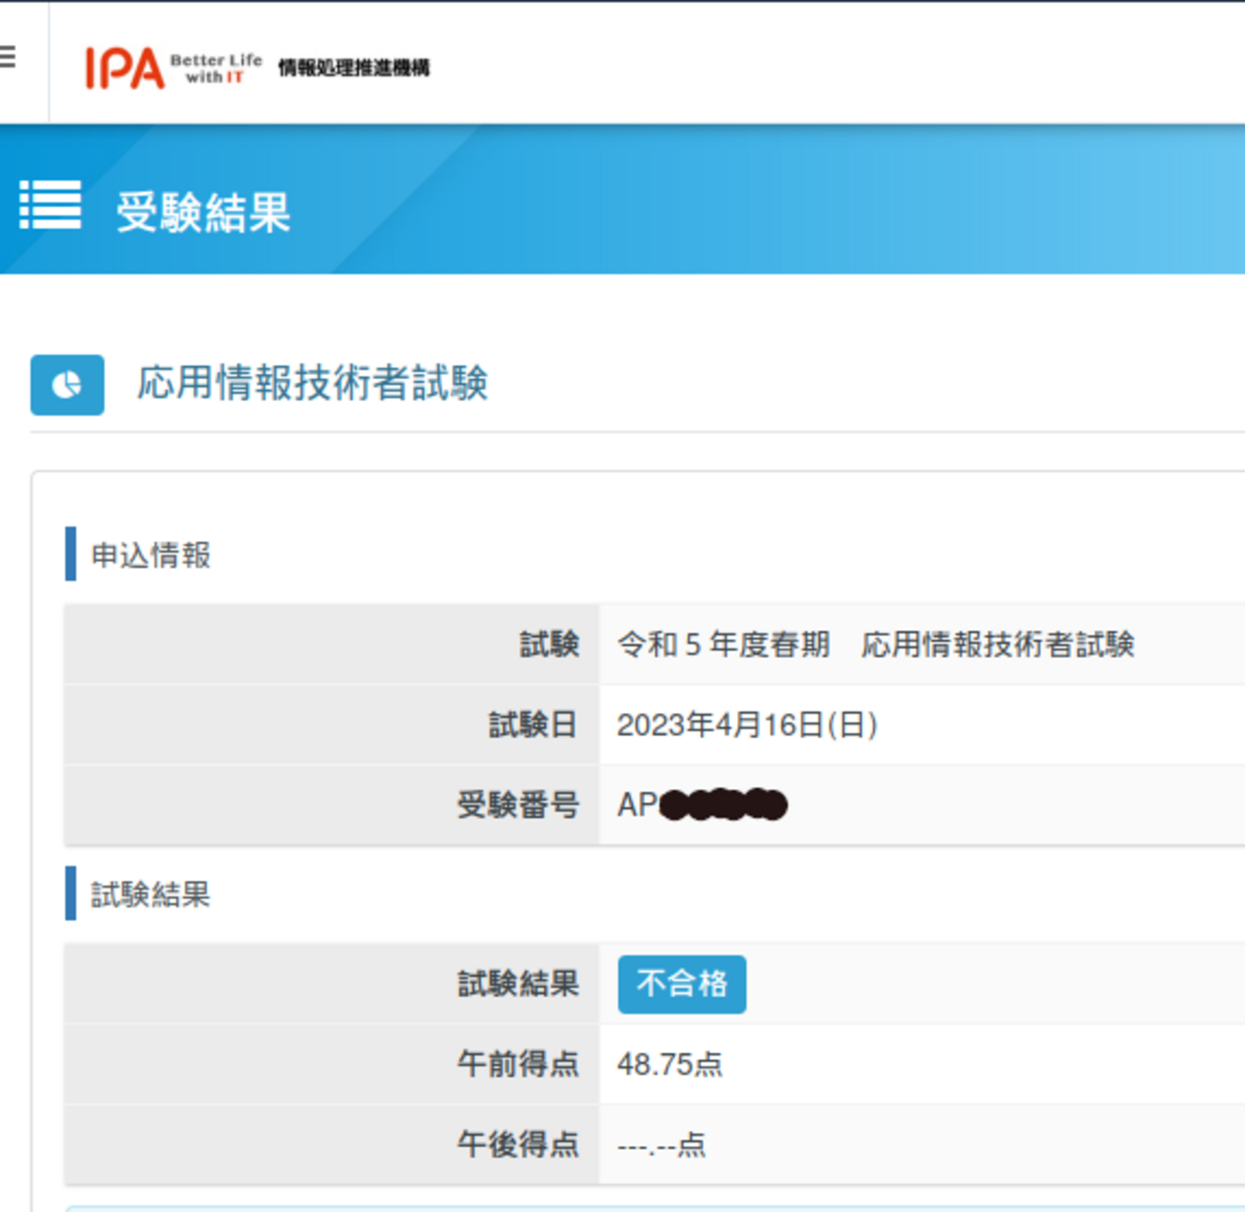Click the 申込情報 section header
This screenshot has width=1245, height=1212.
pos(151,555)
